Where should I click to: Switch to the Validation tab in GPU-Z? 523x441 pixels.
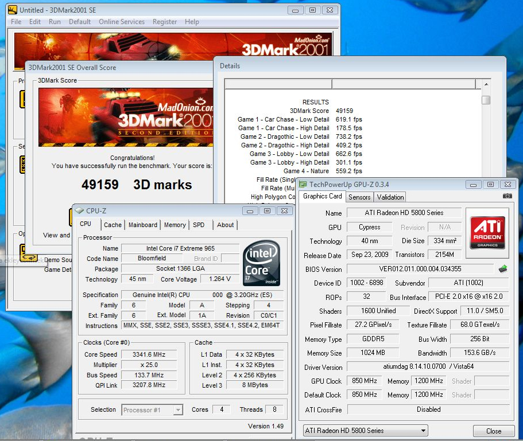(390, 197)
